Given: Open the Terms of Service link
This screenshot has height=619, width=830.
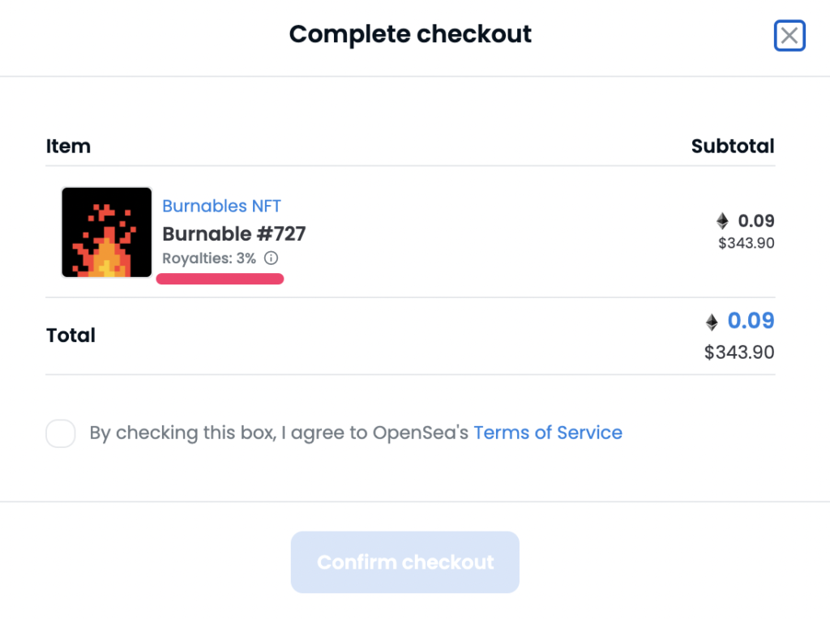Looking at the screenshot, I should pyautogui.click(x=548, y=433).
